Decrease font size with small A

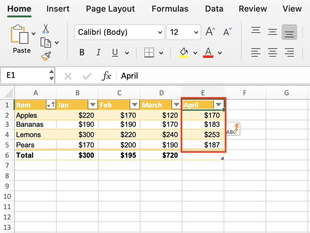click(x=228, y=32)
